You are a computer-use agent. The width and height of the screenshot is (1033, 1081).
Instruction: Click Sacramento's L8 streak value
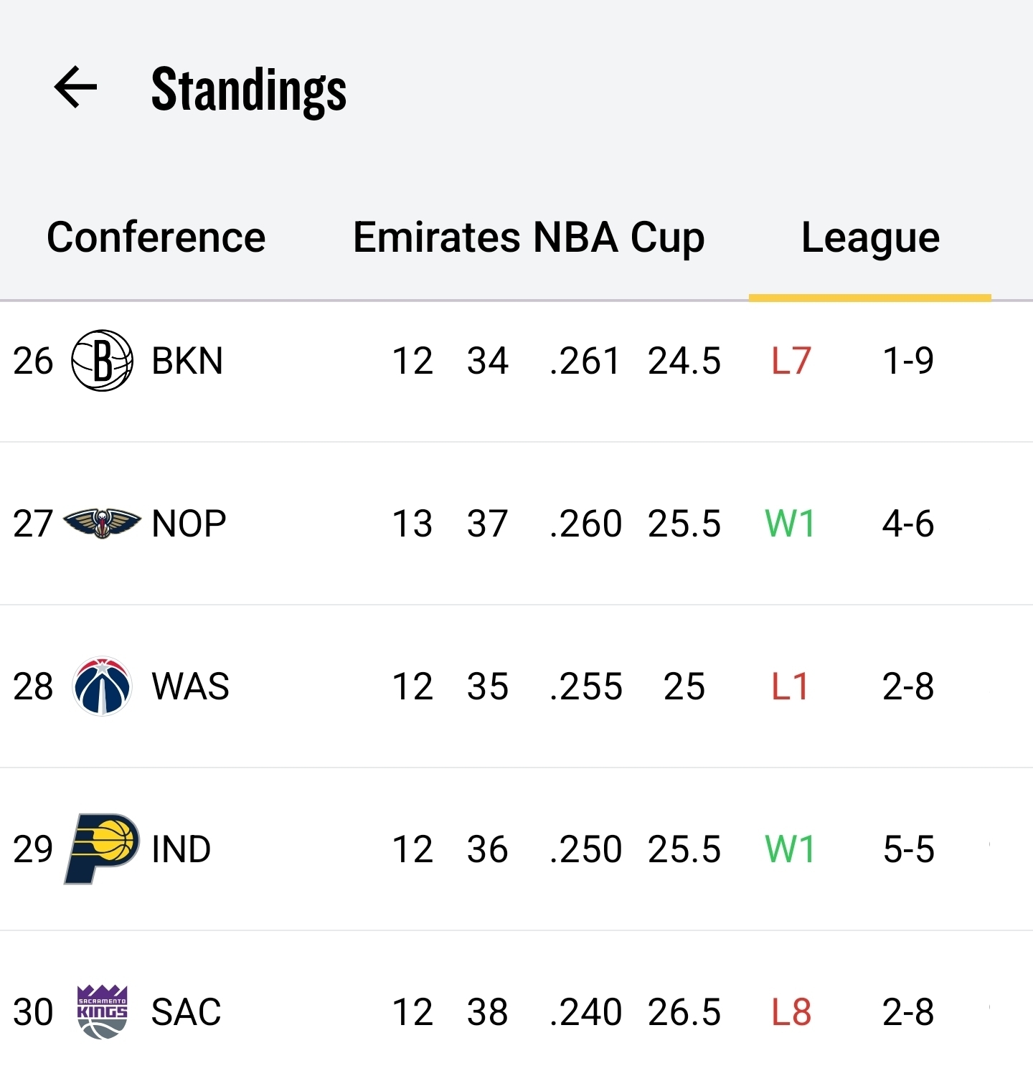click(791, 1012)
